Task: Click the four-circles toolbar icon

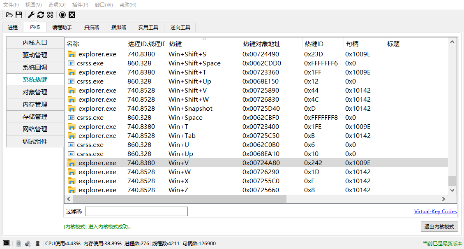Action: point(50,15)
